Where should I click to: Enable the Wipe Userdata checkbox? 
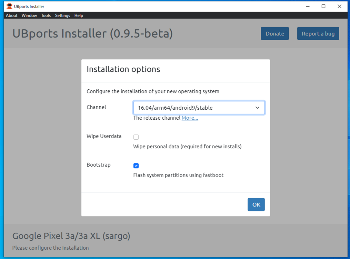[x=136, y=137]
